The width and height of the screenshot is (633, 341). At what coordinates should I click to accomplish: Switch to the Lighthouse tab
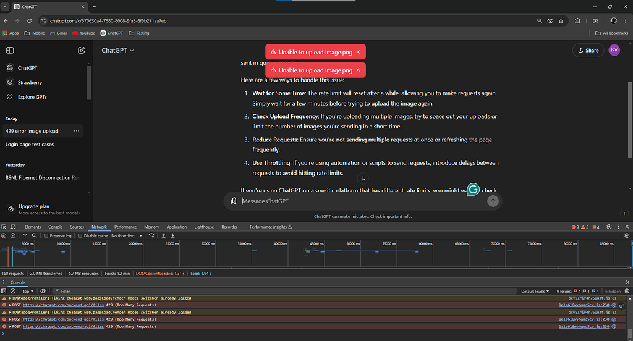point(204,227)
